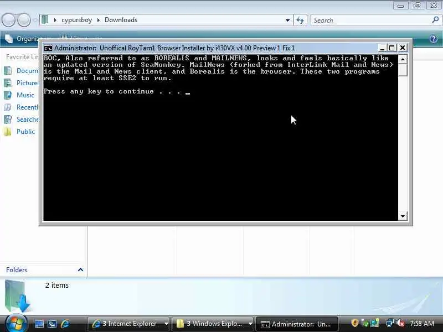This screenshot has height=332, width=443.
Task: Click Show Desktop quick launch icon
Action: [x=39, y=324]
